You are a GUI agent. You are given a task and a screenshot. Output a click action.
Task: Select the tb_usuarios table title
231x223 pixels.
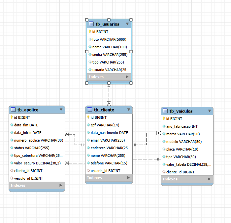point(107,24)
